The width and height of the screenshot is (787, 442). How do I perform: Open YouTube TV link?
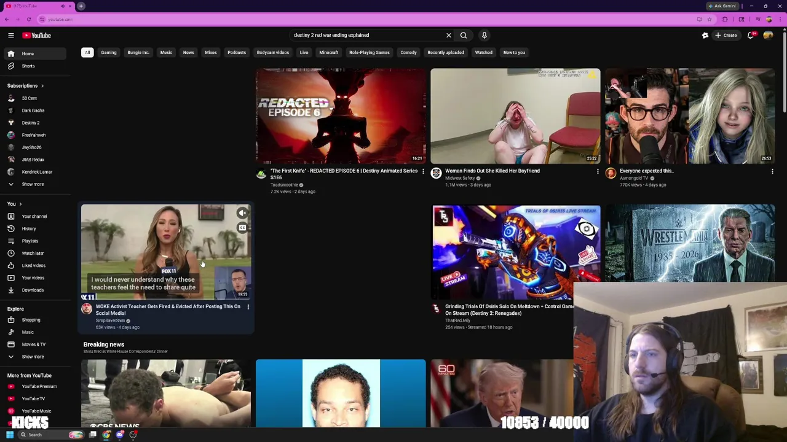34,399
